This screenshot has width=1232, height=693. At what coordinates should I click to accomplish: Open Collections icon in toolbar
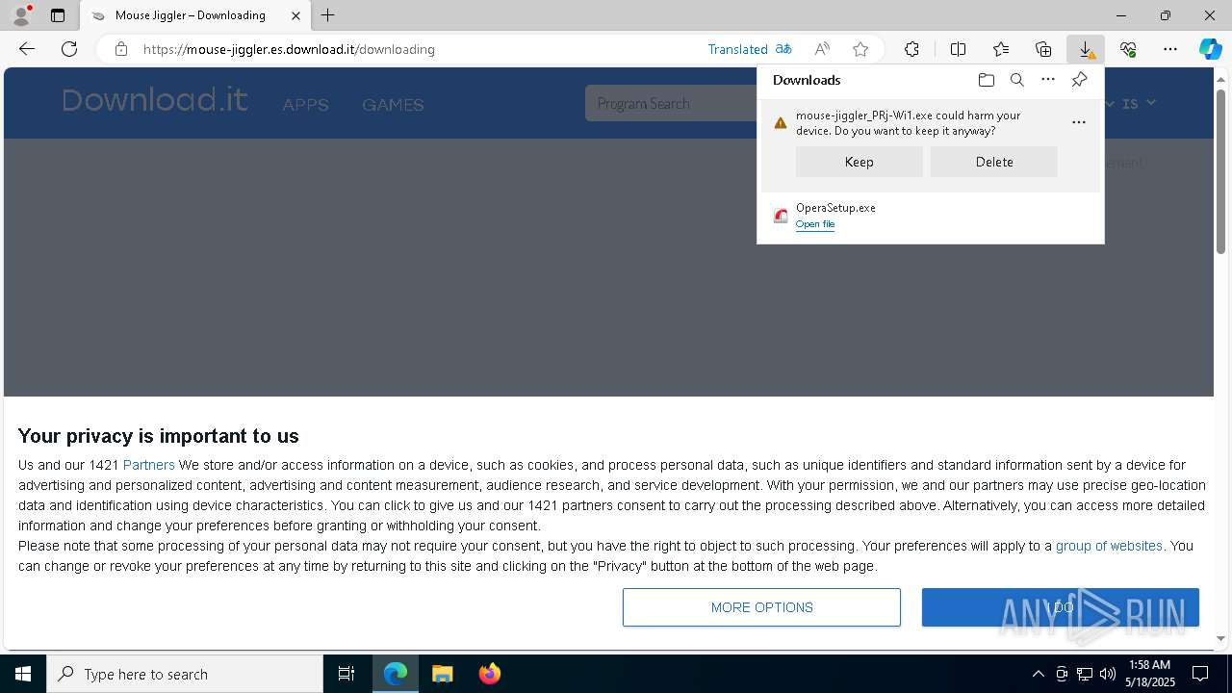click(1043, 49)
